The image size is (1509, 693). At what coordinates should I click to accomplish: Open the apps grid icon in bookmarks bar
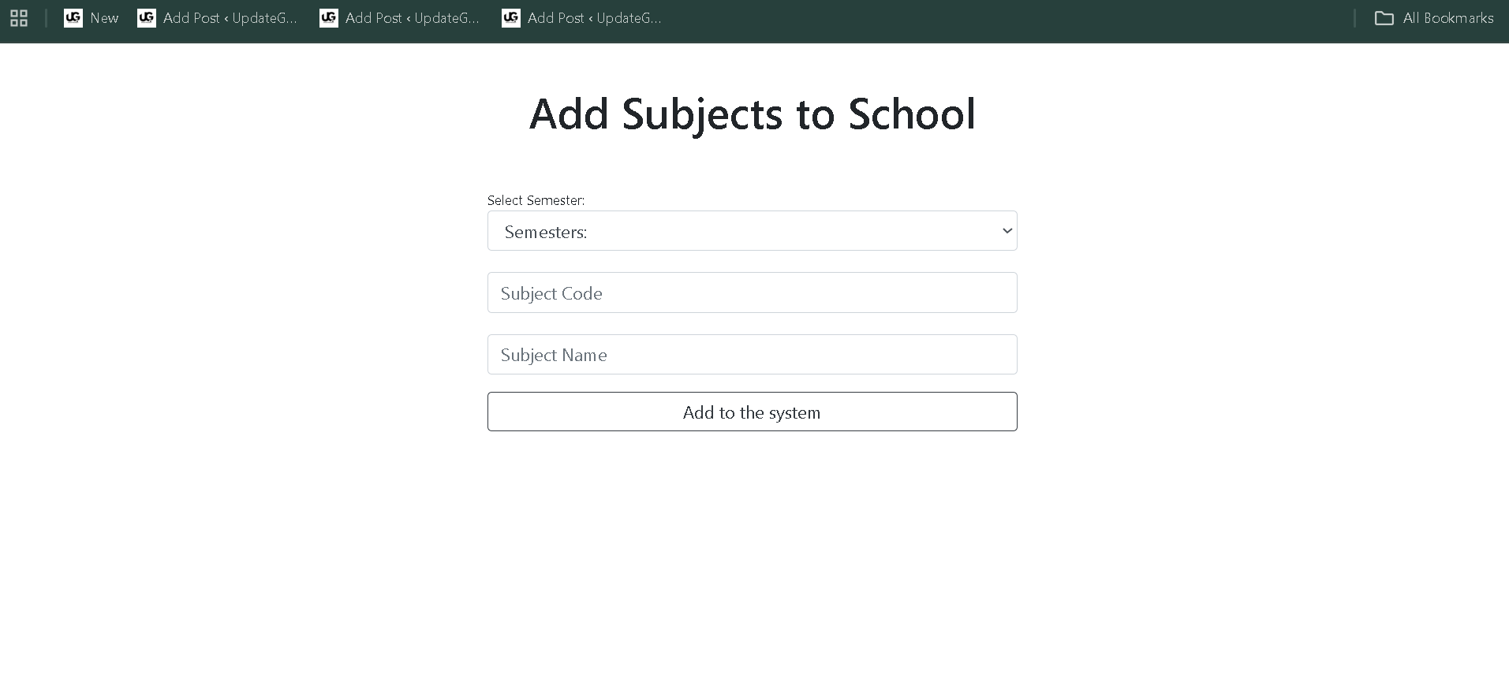click(19, 18)
